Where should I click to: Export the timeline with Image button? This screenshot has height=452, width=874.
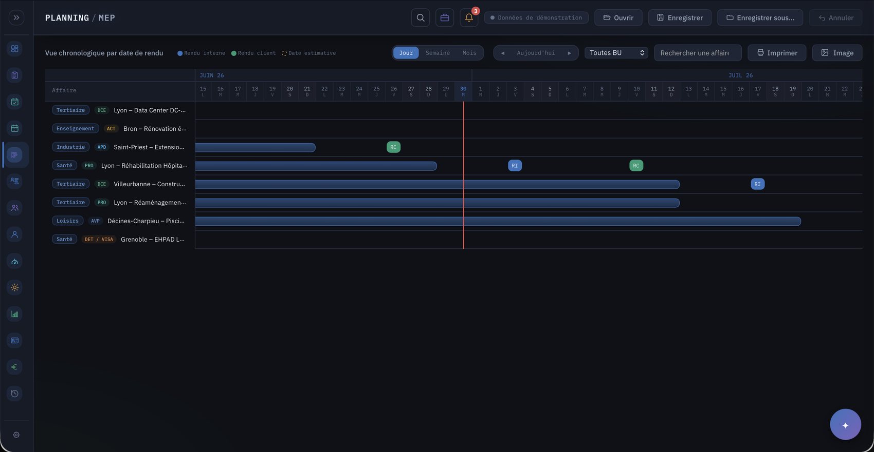[837, 53]
